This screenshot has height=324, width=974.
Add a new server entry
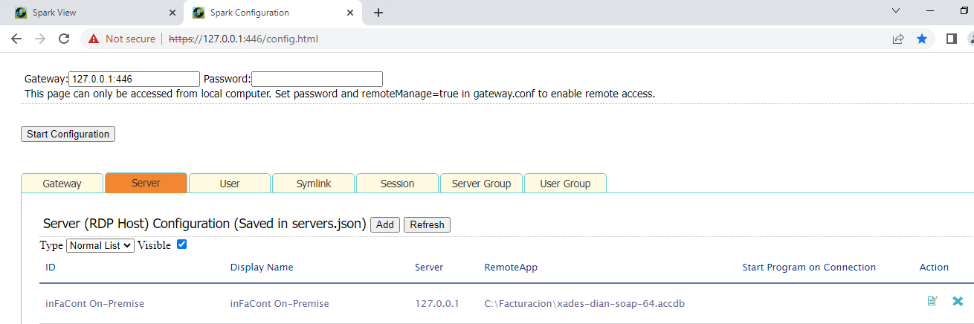[385, 224]
